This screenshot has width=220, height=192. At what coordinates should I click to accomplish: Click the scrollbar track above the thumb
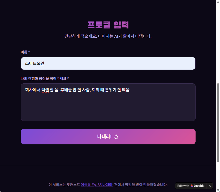point(218,41)
